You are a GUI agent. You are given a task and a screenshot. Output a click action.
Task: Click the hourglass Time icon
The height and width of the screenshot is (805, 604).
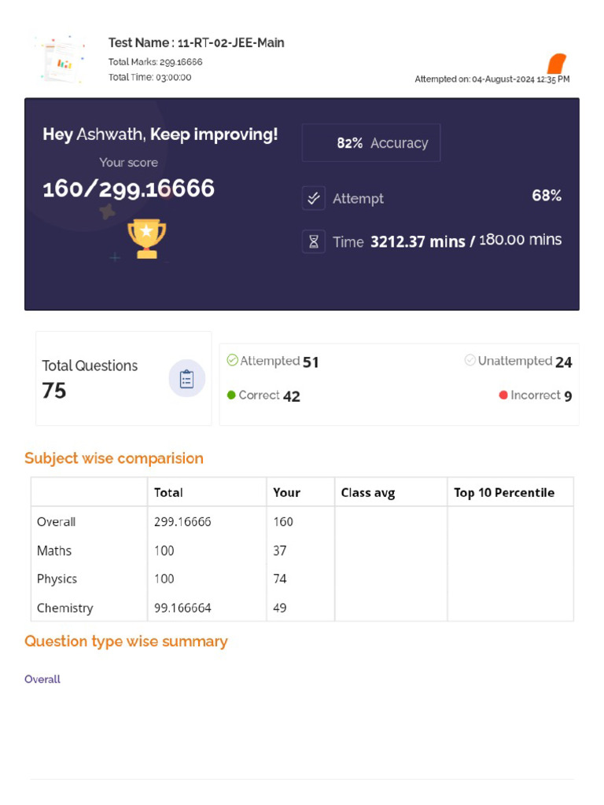point(313,241)
